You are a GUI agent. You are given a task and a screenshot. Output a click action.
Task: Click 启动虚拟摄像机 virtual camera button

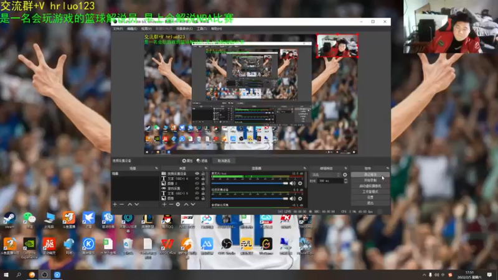[x=370, y=186]
